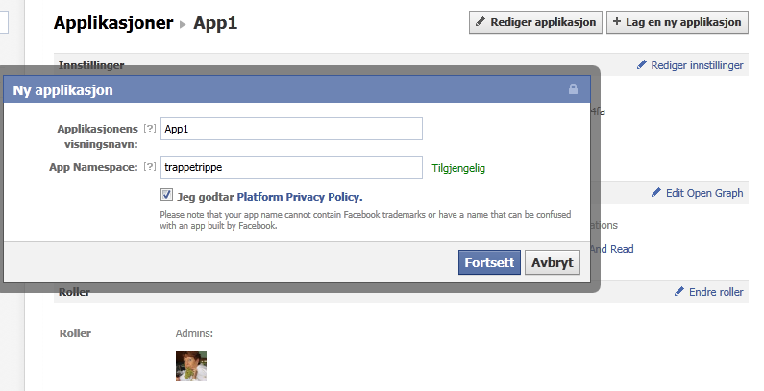Click the Fortsett button in dialog

[489, 262]
